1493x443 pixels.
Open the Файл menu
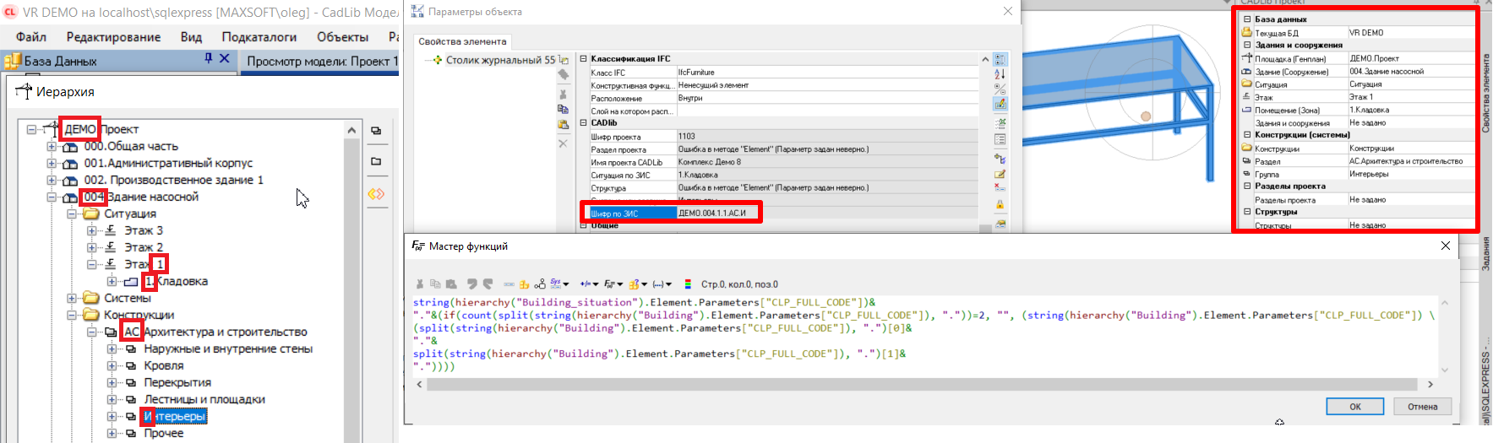[x=31, y=37]
